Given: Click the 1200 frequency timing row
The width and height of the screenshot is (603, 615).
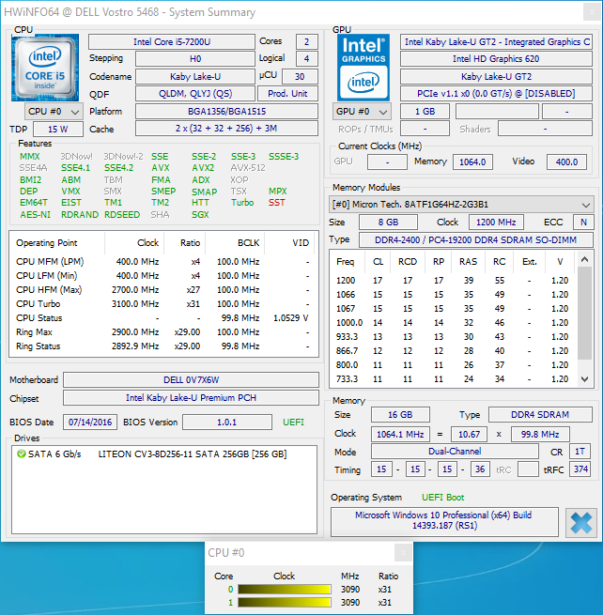Looking at the screenshot, I should coord(453,281).
